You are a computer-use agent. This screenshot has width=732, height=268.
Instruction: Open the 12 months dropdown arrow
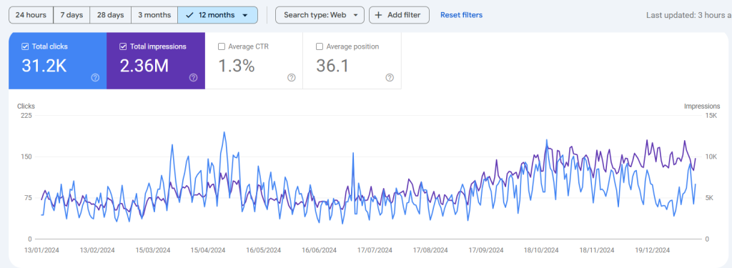245,15
